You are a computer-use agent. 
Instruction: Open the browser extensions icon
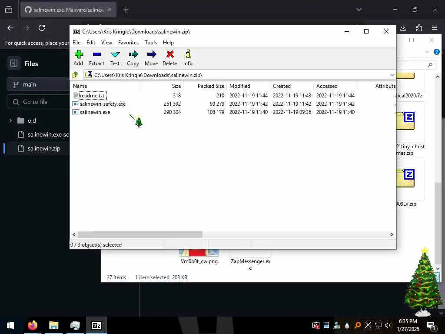coord(419,28)
